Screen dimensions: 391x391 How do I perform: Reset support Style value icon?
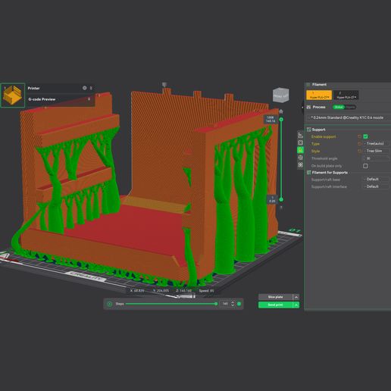tap(359, 151)
